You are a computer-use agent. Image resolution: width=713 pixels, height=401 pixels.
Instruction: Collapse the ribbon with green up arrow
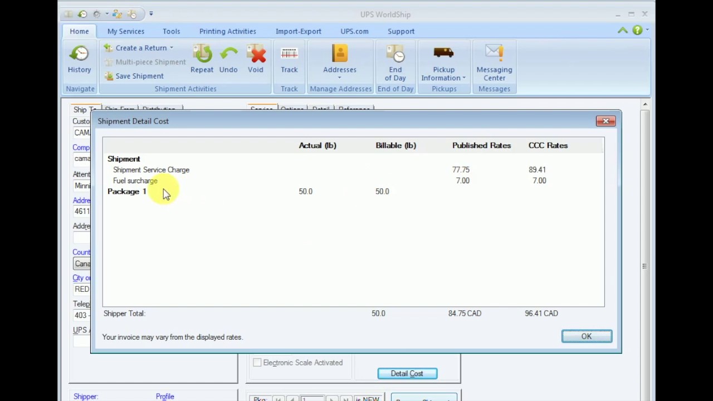[x=623, y=31]
